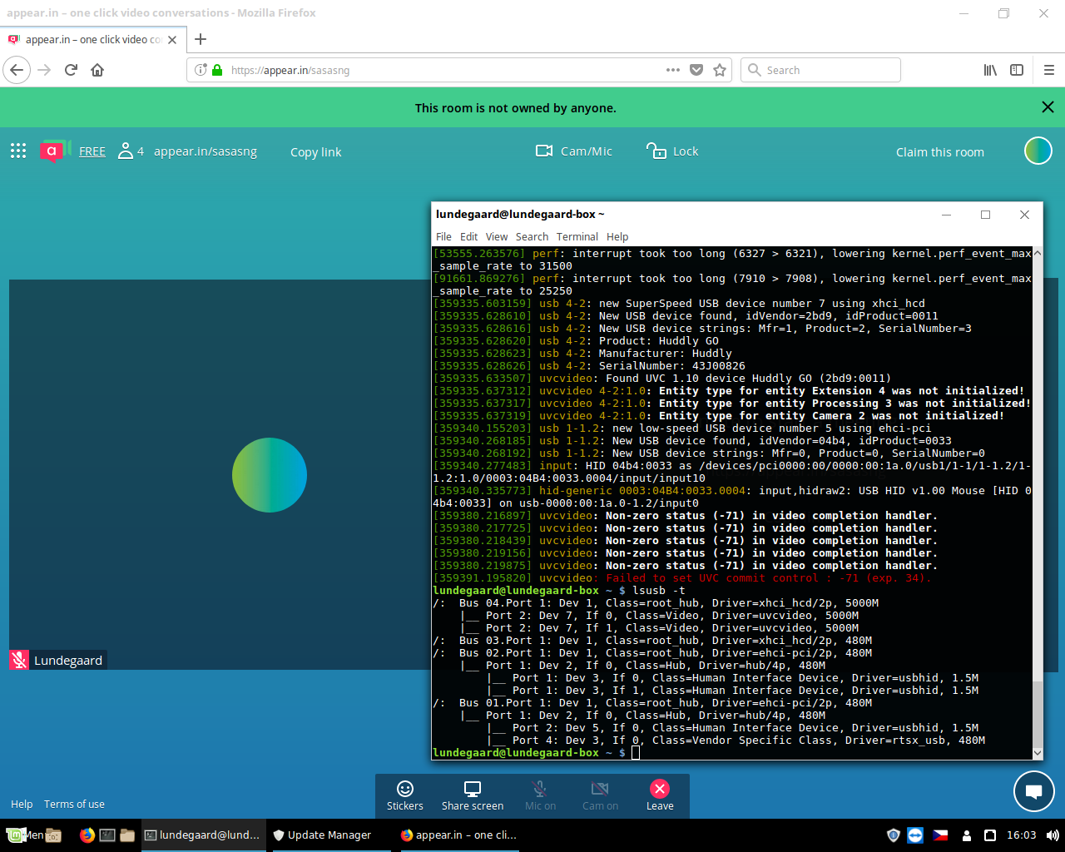Image resolution: width=1065 pixels, height=852 pixels.
Task: Dismiss the 'room is not owned' banner
Action: tap(1048, 107)
